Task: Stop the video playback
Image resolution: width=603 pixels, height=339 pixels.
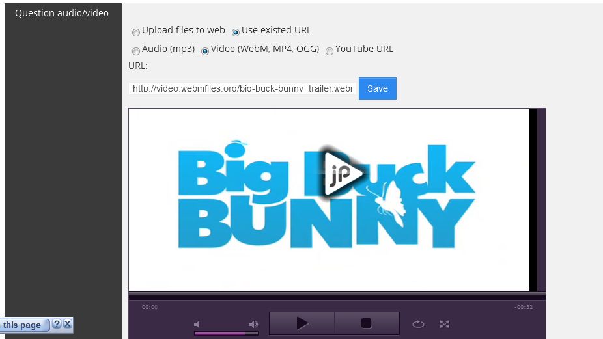Action: 367,323
